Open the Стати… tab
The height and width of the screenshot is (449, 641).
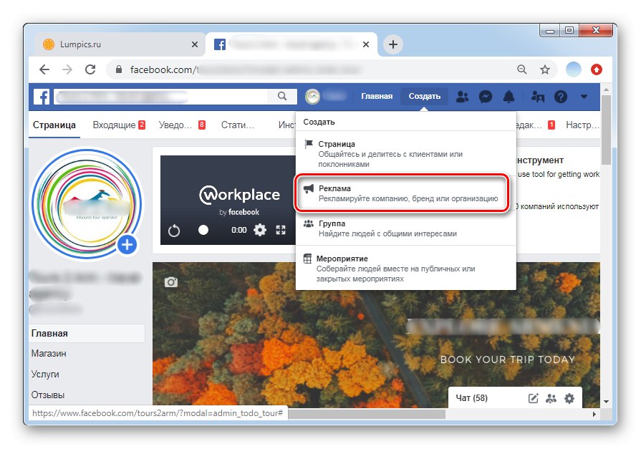(x=238, y=125)
